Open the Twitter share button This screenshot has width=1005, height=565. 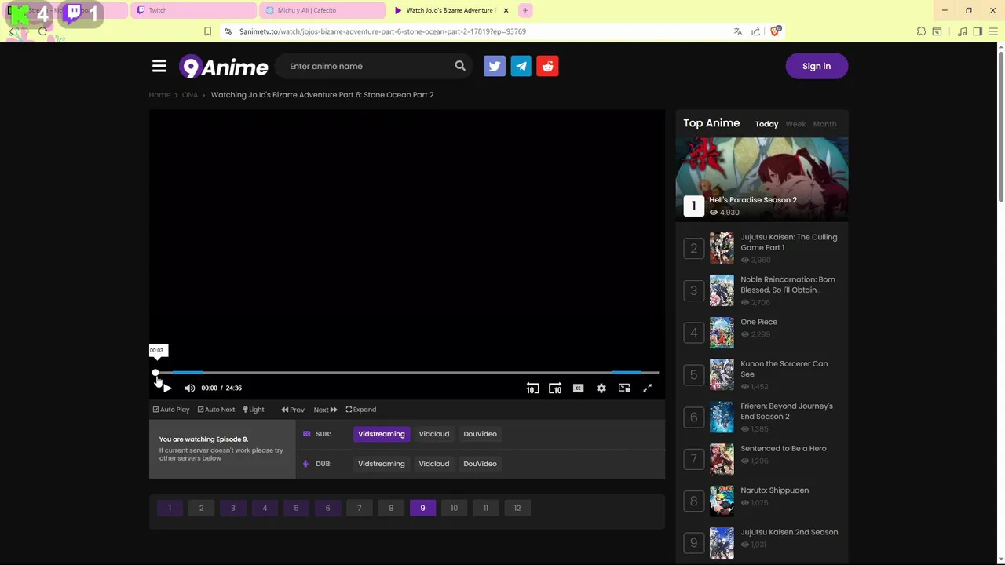coord(495,66)
